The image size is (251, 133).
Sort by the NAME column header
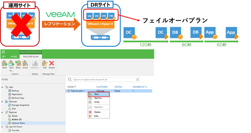pyautogui.click(x=71, y=87)
